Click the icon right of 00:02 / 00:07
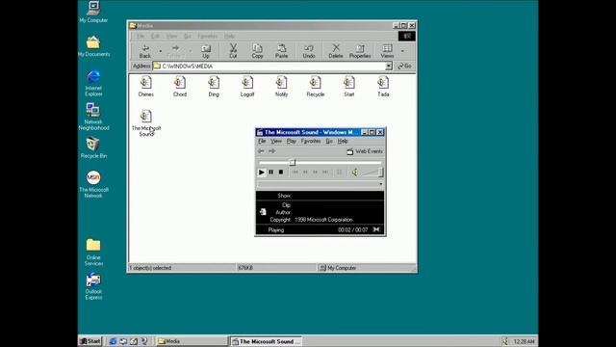Screen dimensions: 616x347 click(376, 229)
